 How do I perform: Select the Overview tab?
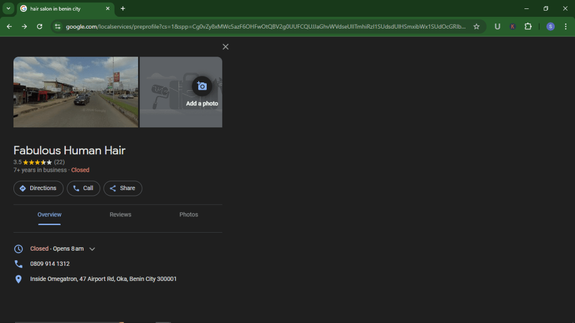point(49,215)
